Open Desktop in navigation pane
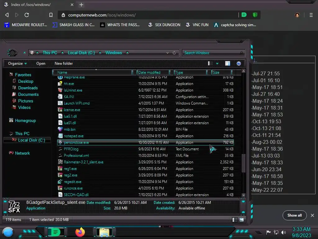 [x=25, y=81]
